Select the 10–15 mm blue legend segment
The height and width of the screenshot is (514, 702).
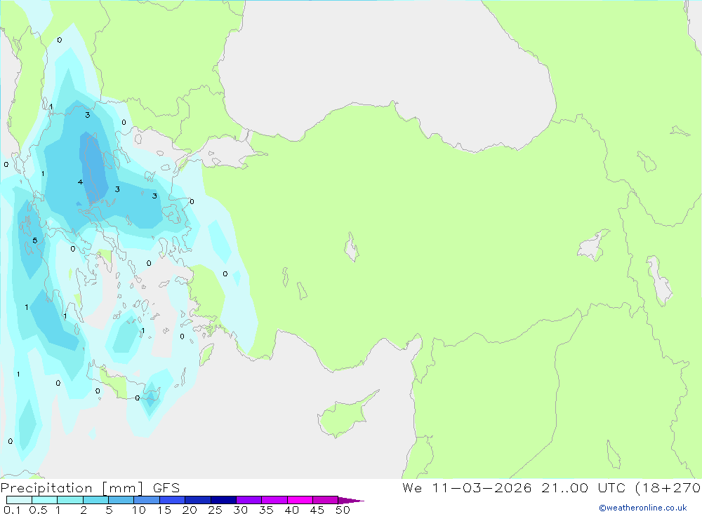[x=147, y=500]
